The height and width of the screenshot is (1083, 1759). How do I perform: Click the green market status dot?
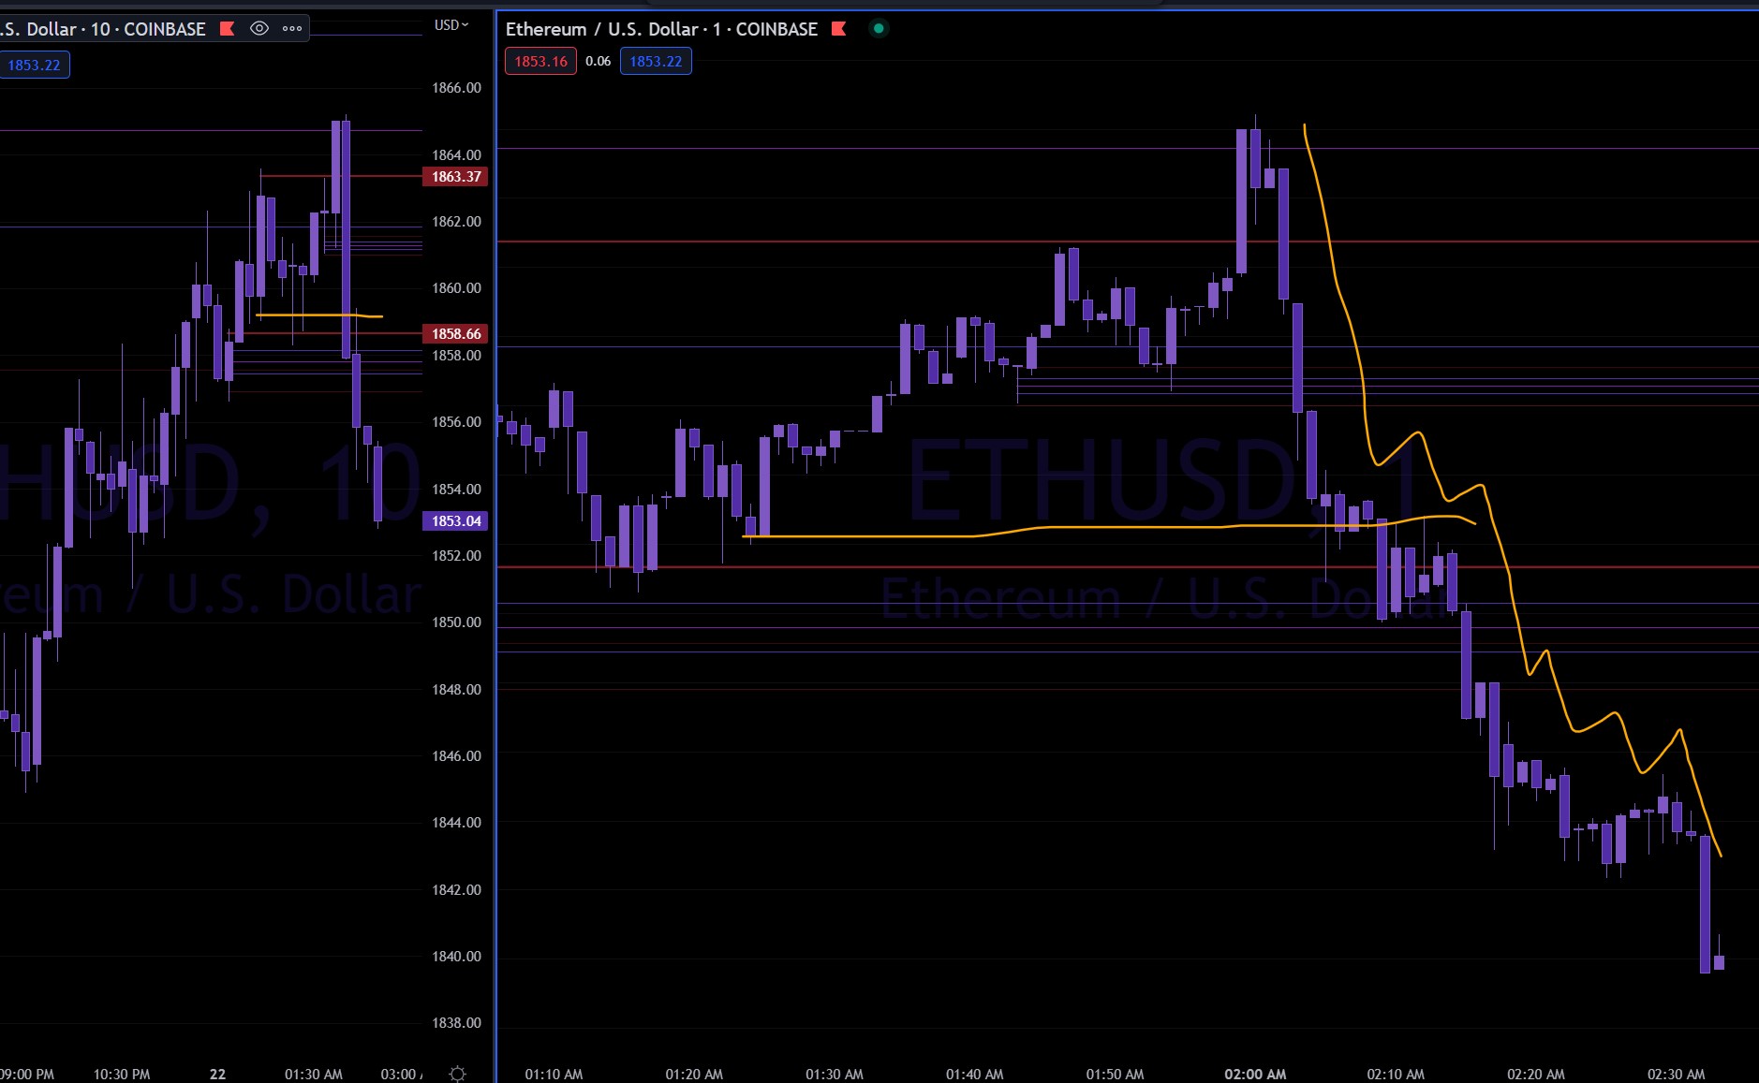[x=879, y=28]
